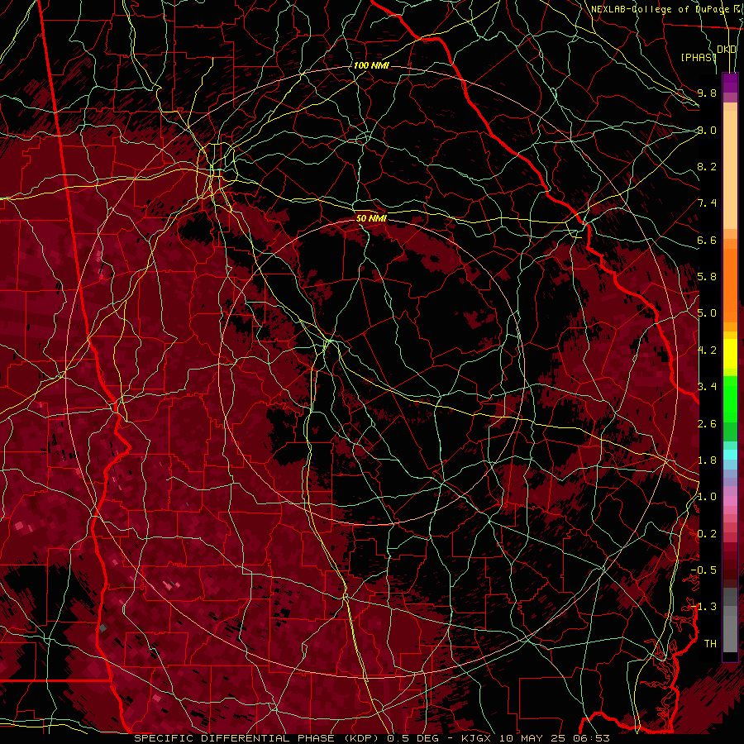Screen dimensions: 744x744
Task: Click the 4.2 legend value
Action: 707,351
